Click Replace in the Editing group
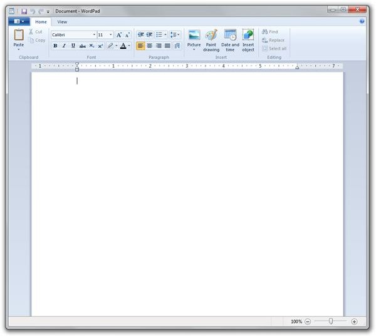 pyautogui.click(x=273, y=40)
